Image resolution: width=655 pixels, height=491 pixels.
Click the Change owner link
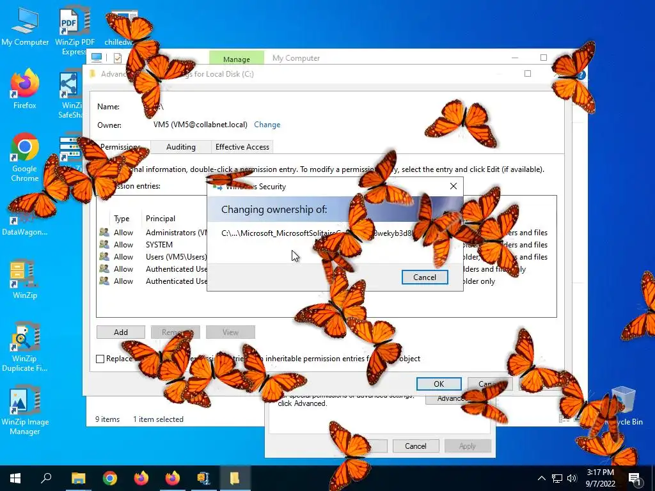pyautogui.click(x=267, y=125)
